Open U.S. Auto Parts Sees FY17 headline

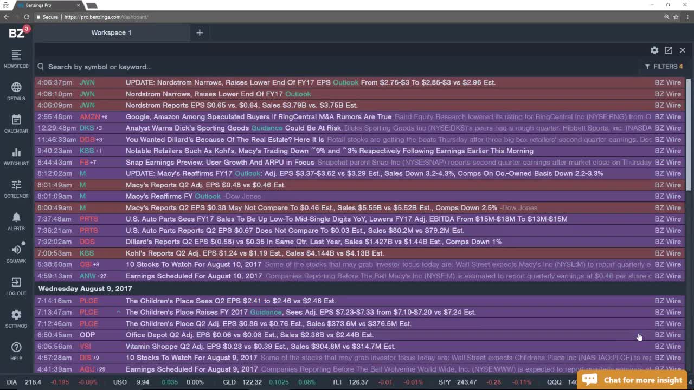(x=346, y=219)
